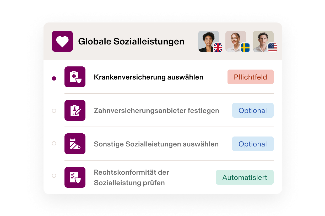Click the heart icon beside Globale Sozialleistungen
Image resolution: width=325 pixels, height=216 pixels.
point(62,41)
